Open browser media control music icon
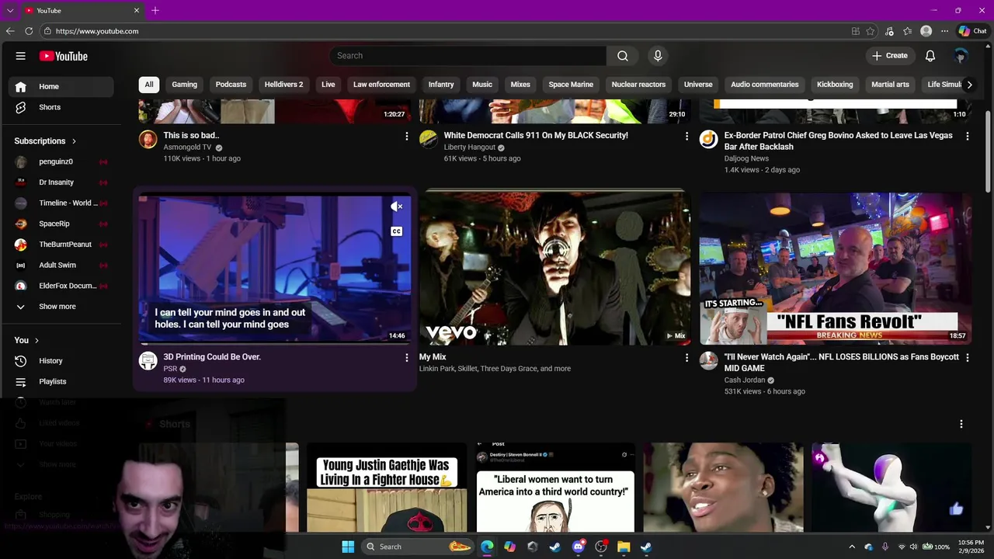This screenshot has width=994, height=559. point(889,31)
